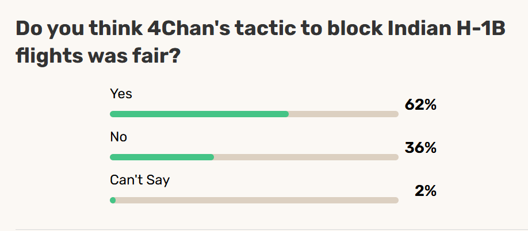Click "flights was fair?" heading line
Viewport: 528px width, 231px height.
click(x=97, y=56)
